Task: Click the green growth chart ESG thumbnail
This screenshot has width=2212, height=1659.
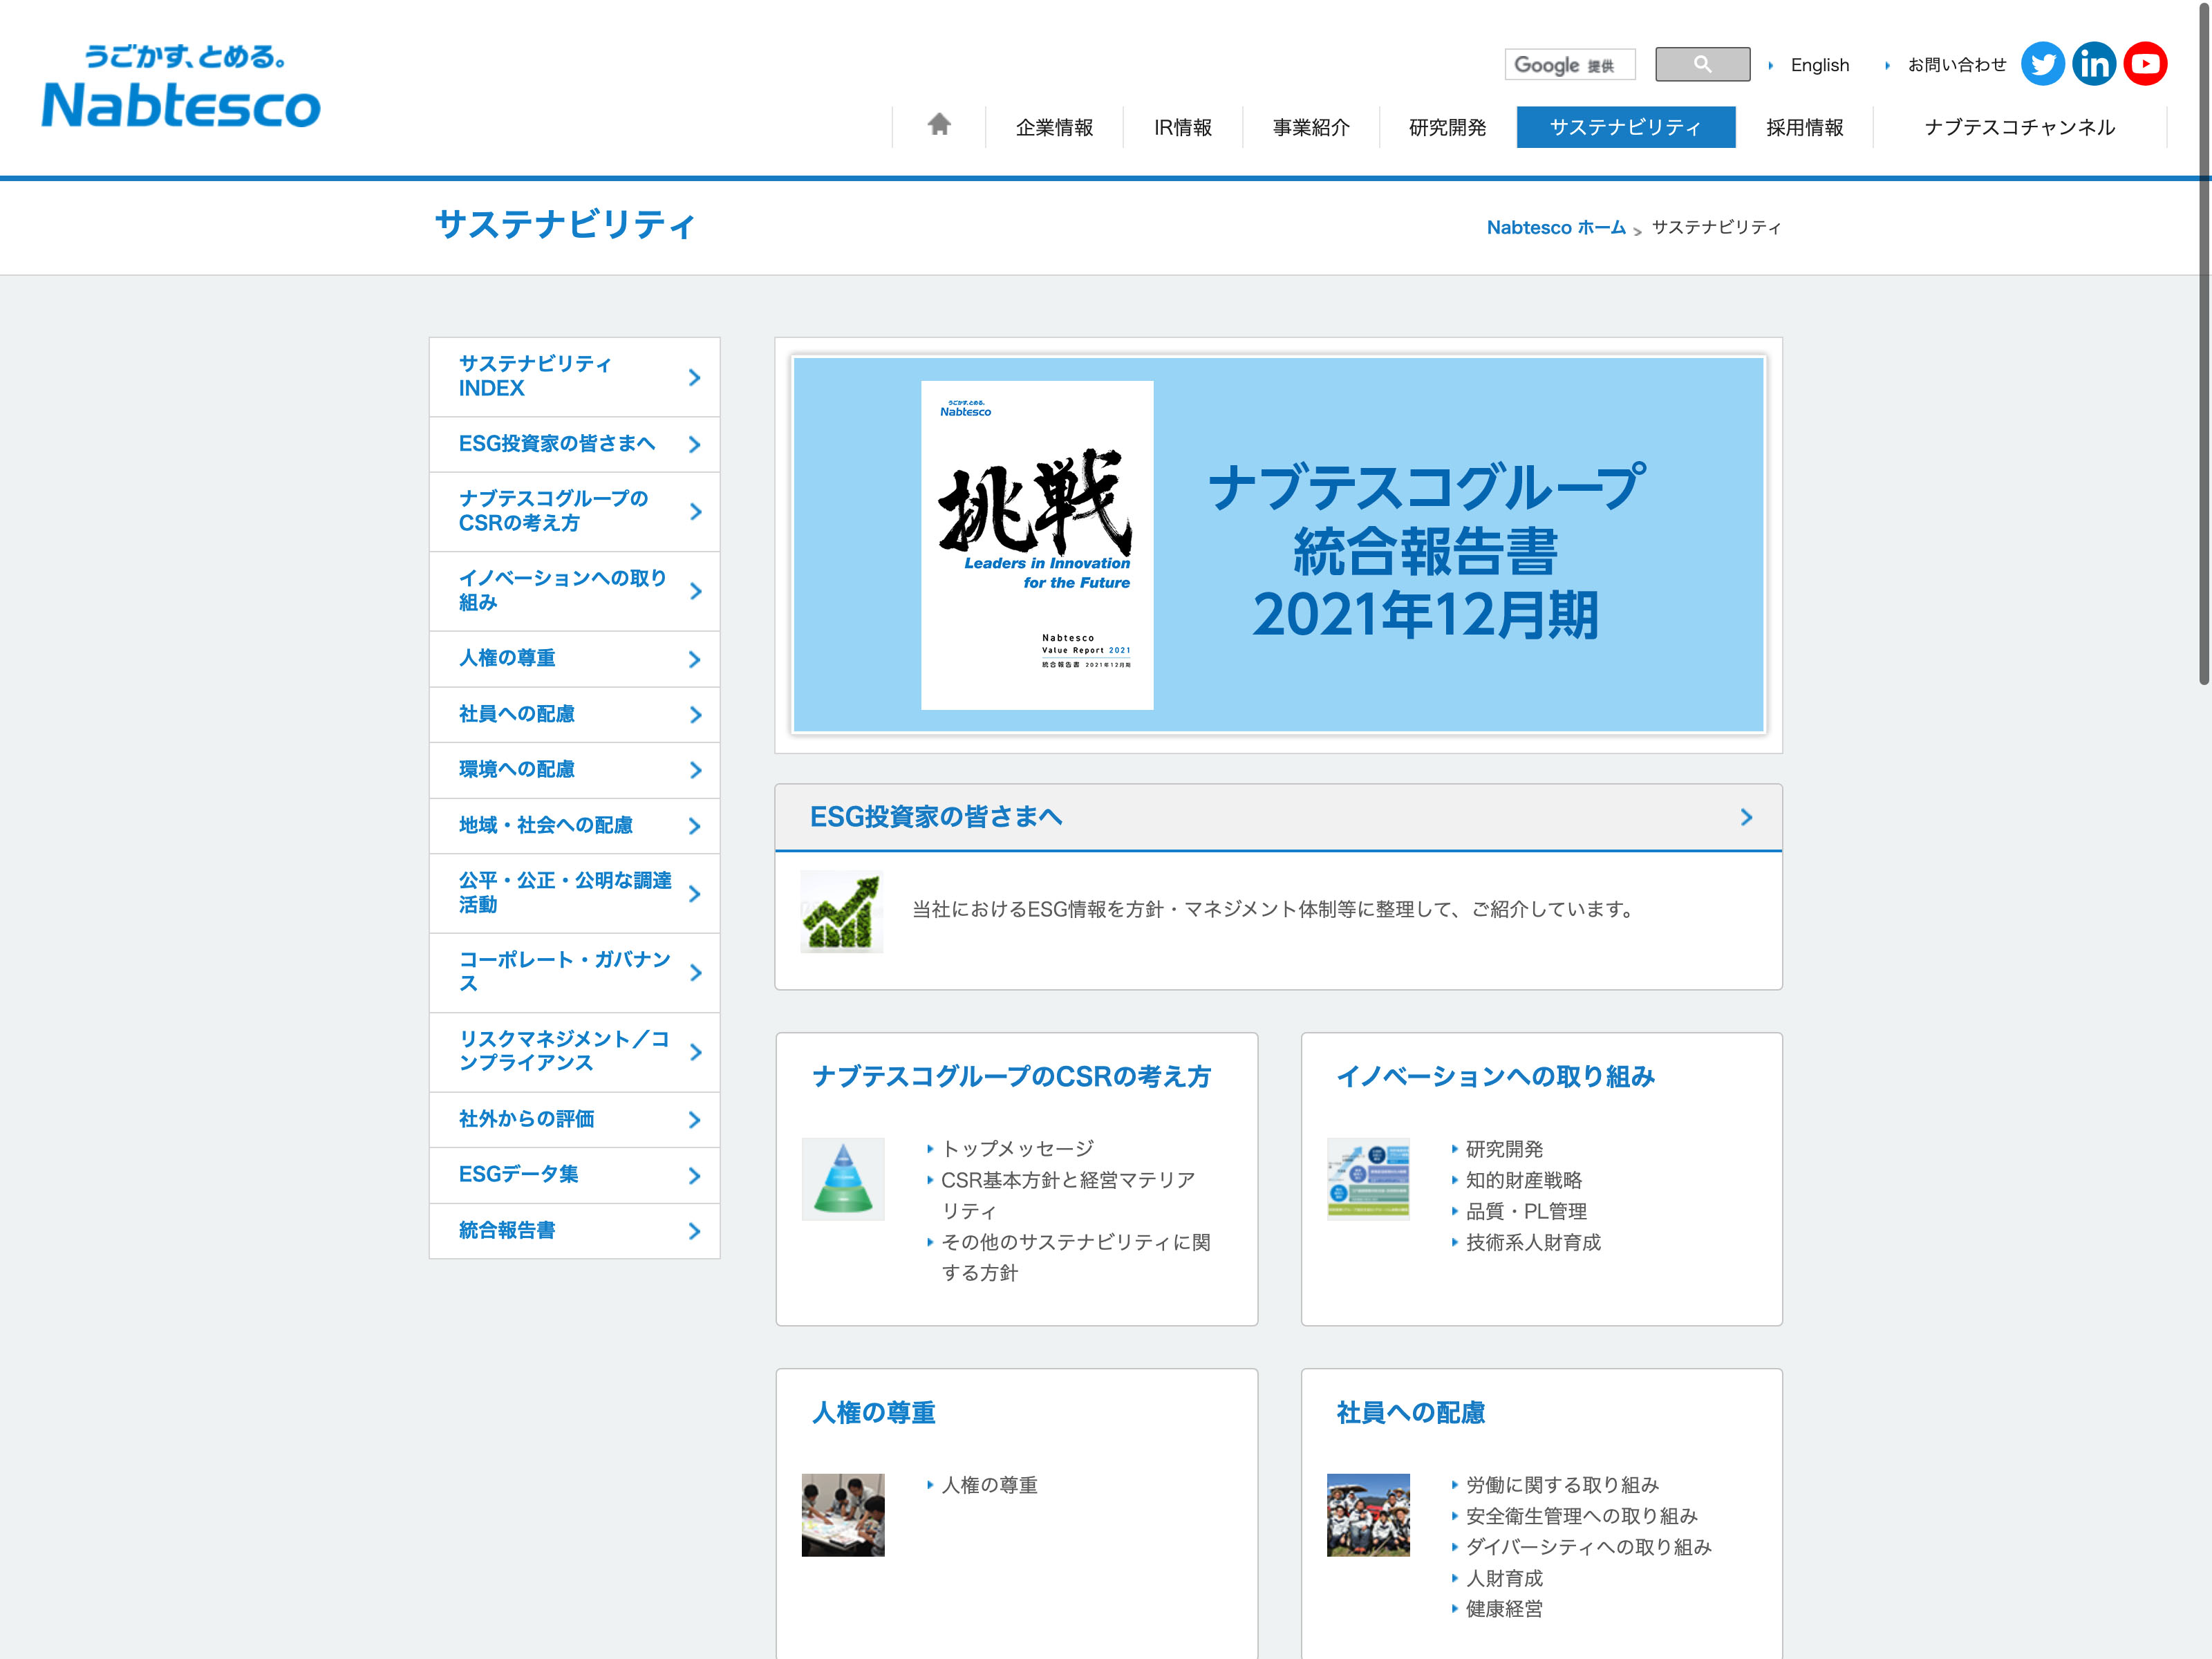Action: (x=842, y=911)
